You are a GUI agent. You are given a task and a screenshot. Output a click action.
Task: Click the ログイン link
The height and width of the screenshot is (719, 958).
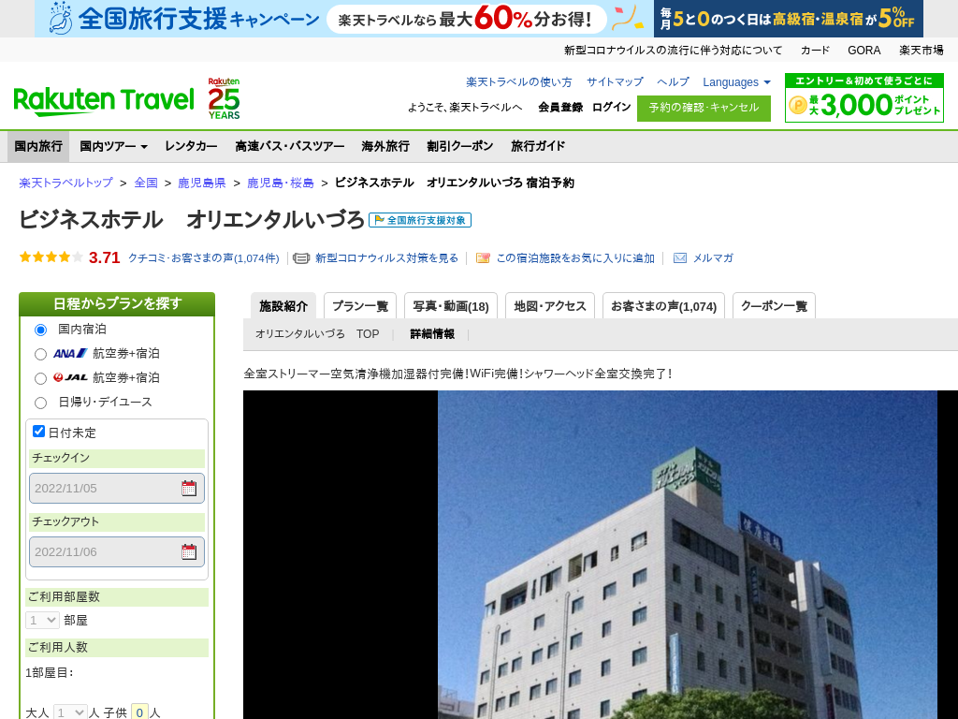[612, 107]
